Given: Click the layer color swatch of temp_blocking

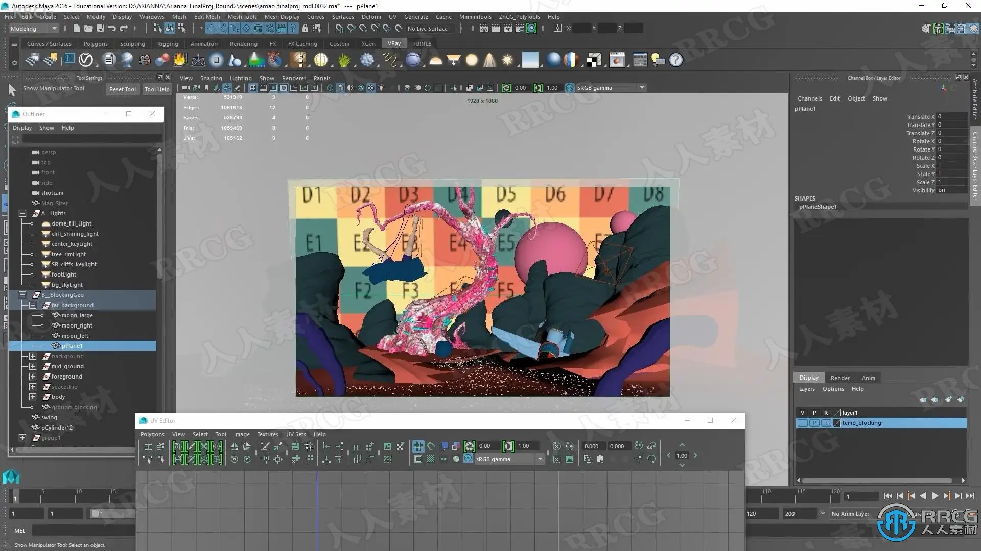Looking at the screenshot, I should pyautogui.click(x=837, y=423).
